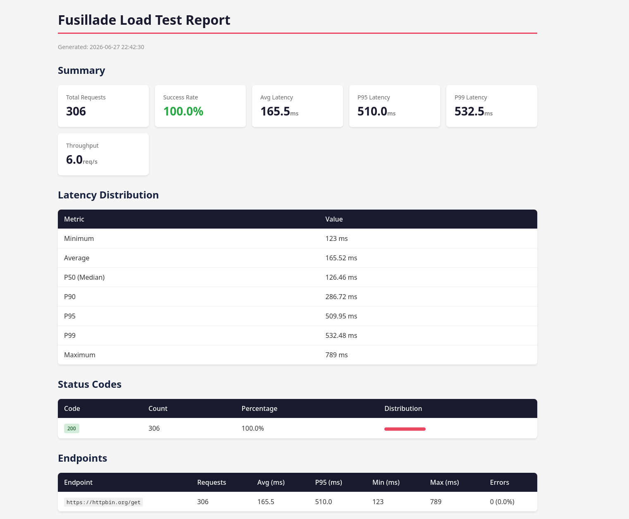Click the Requests column header
Viewport: 629px width, 519px height.
(212, 482)
